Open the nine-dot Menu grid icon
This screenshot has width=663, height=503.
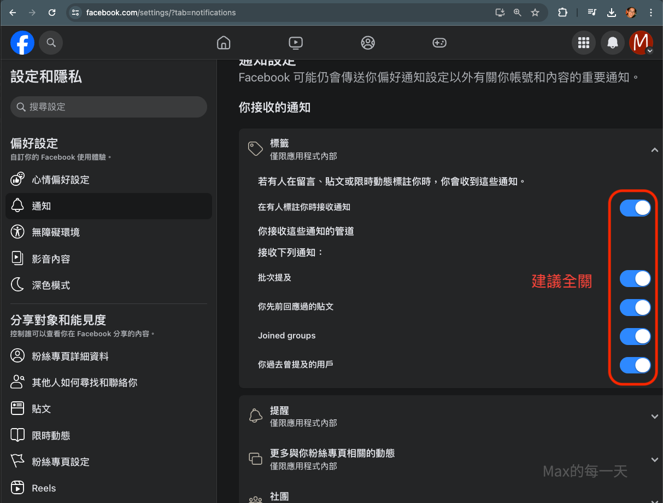coord(584,43)
